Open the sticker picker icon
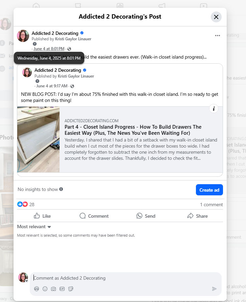Screen dimensions: 246x302 point(71,289)
